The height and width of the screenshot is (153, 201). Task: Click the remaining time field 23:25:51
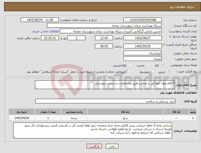(50, 38)
